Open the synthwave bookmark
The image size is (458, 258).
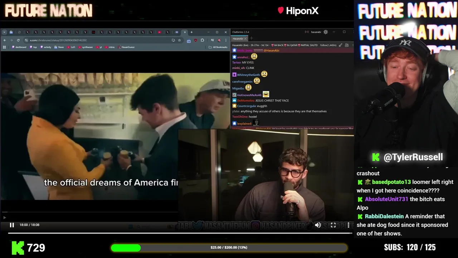(x=86, y=47)
